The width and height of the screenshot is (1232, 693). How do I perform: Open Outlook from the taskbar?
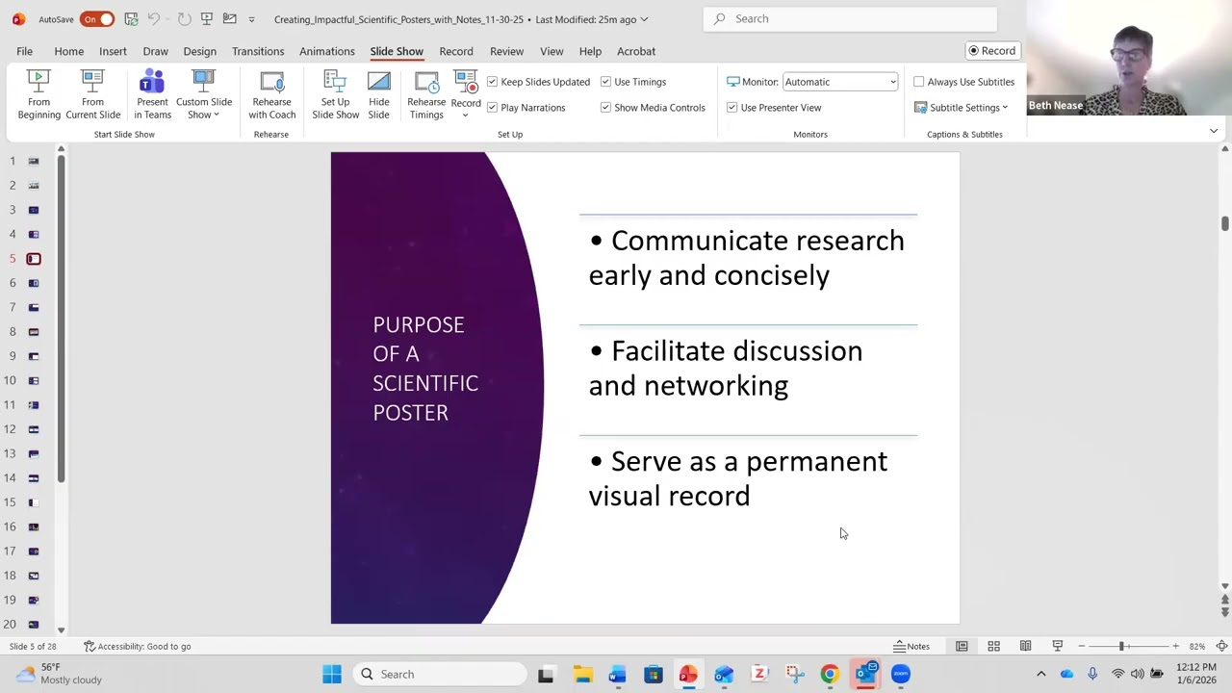click(865, 674)
